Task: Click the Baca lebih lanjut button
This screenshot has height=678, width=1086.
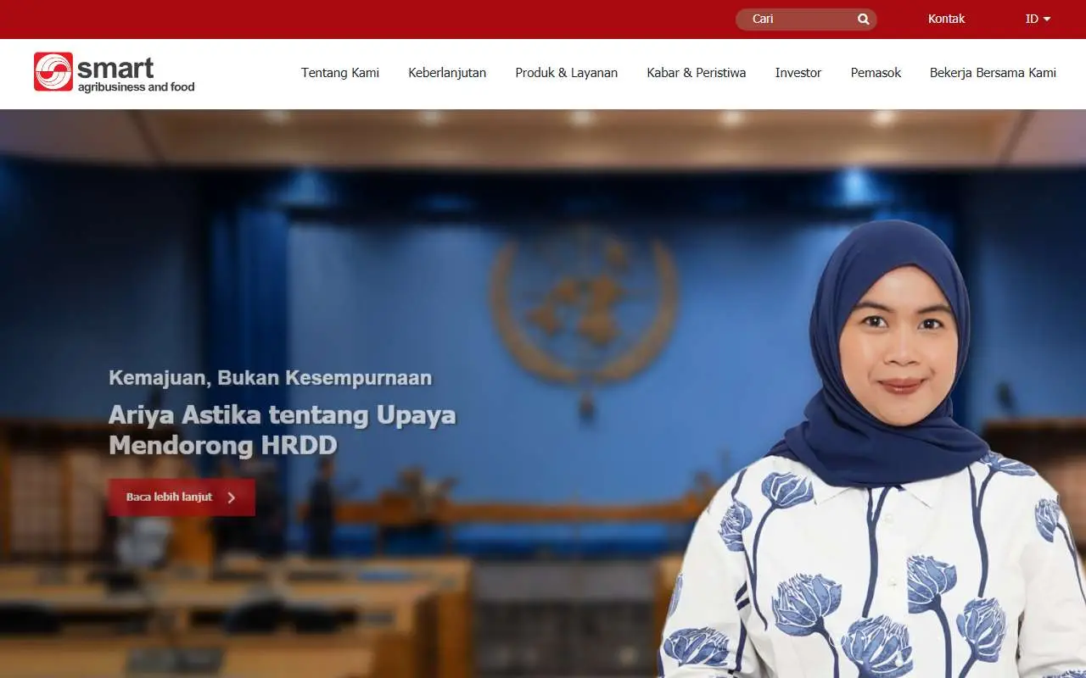Action: point(182,497)
